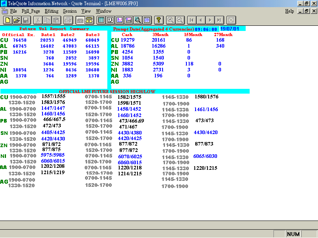
Task: Click the time 09:06:00 in header
Action: (x=206, y=29)
